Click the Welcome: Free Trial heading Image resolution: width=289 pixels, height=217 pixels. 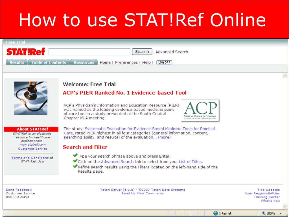pyautogui.click(x=89, y=84)
